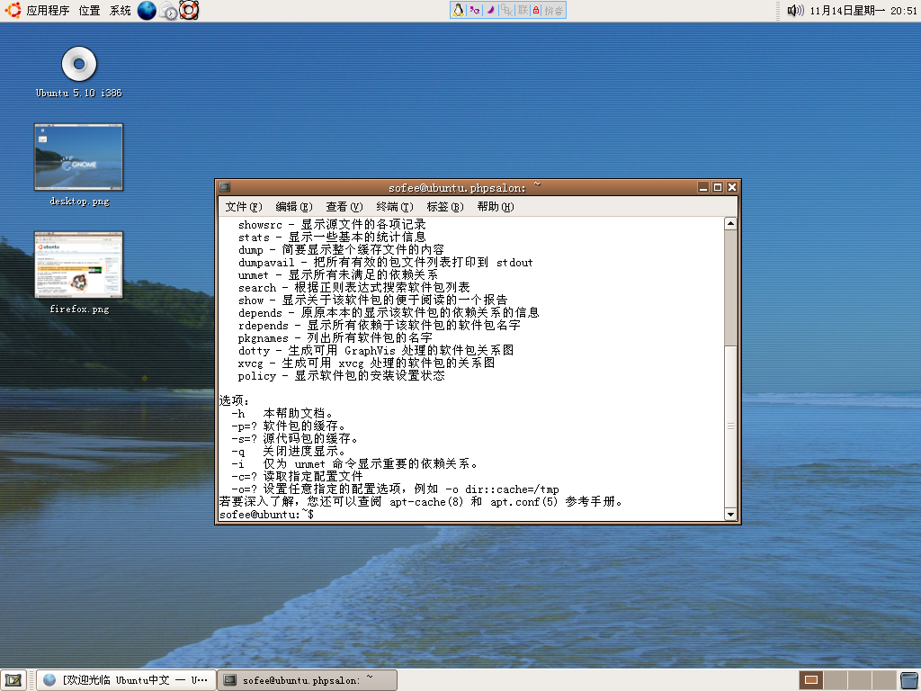Viewport: 921px width, 691px height.
Task: Click the sofee@ubuntu:~$ prompt line
Action: click(x=266, y=515)
